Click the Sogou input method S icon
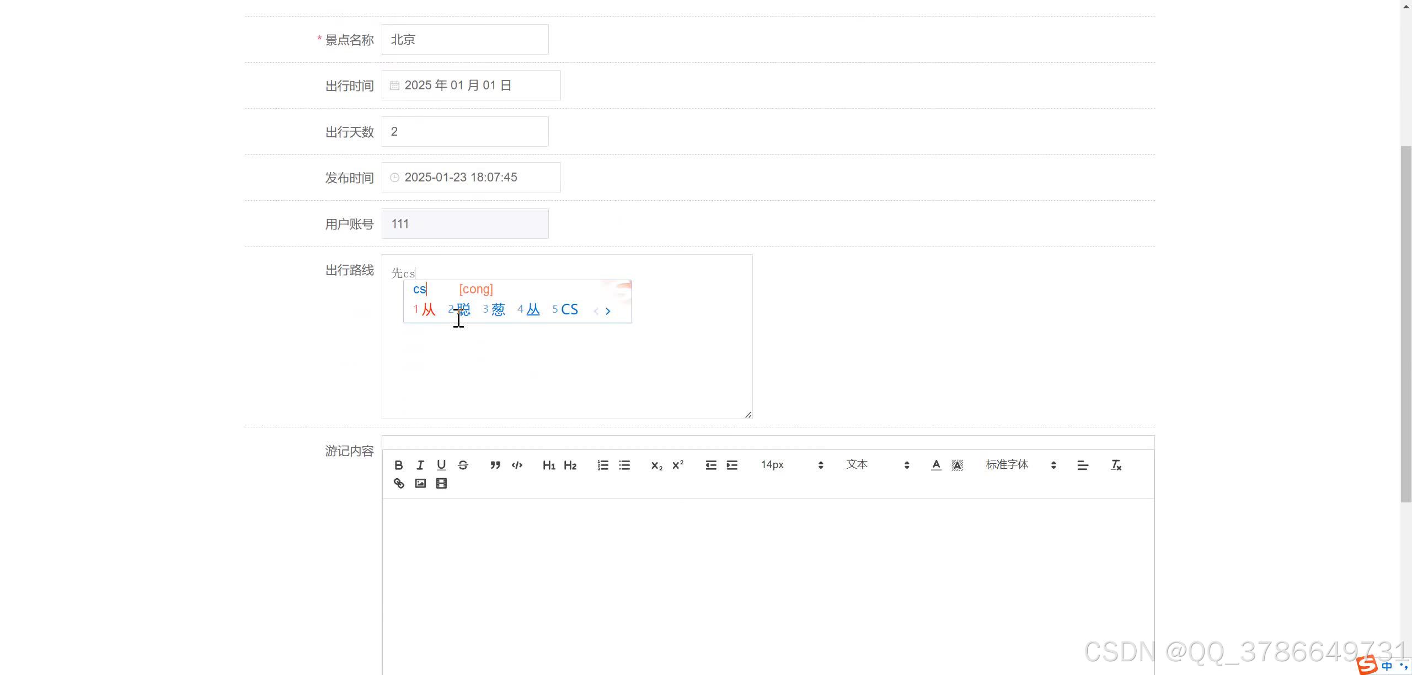 click(x=1367, y=665)
